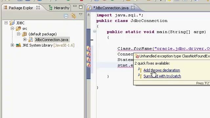Viewport: 210px width, 118px height.
Task: Toggle Link with Editor in Package Explorer
Action: pyautogui.click(x=73, y=16)
